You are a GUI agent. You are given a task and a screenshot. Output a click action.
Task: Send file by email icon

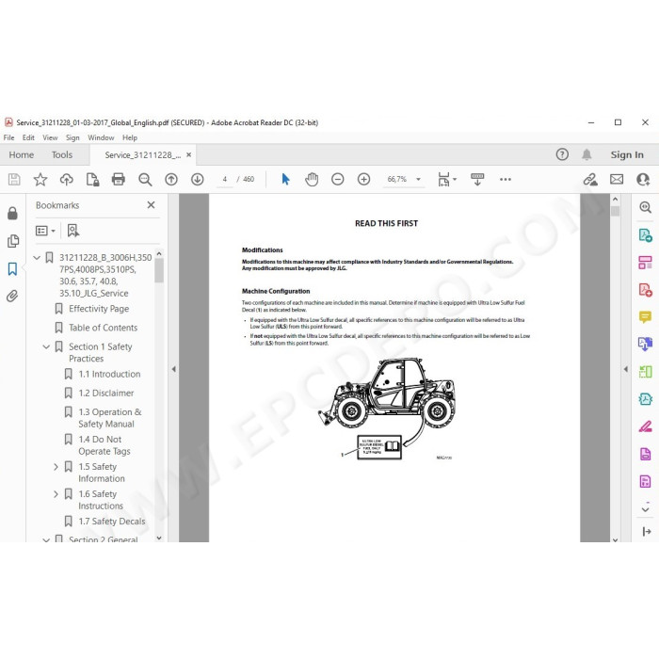click(x=617, y=180)
